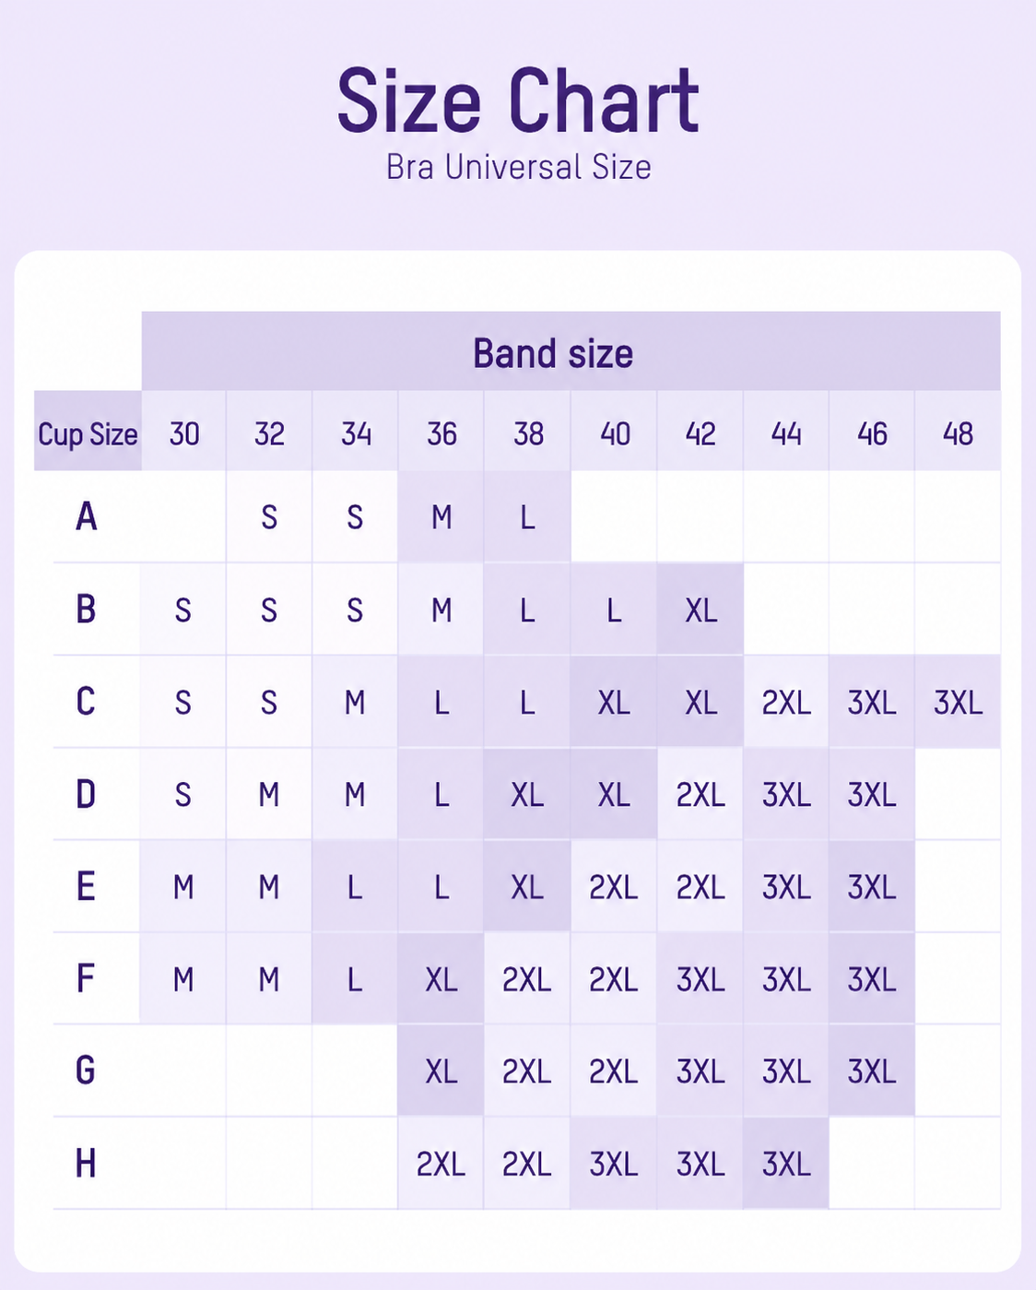Image resolution: width=1036 pixels, height=1290 pixels.
Task: Click XL cell in G cup row
Action: click(441, 1071)
